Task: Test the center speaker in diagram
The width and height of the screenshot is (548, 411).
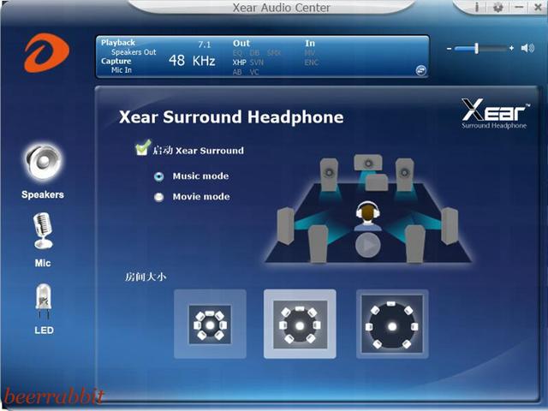Action: coord(367,163)
